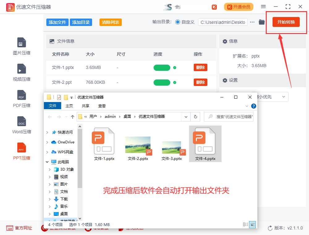The height and width of the screenshot is (235, 309).
Task: Click the output folder browse icon
Action: [261, 22]
